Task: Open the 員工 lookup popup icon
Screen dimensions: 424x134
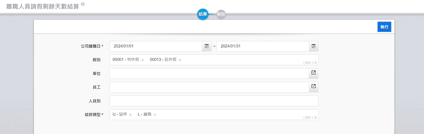Action: (314, 86)
